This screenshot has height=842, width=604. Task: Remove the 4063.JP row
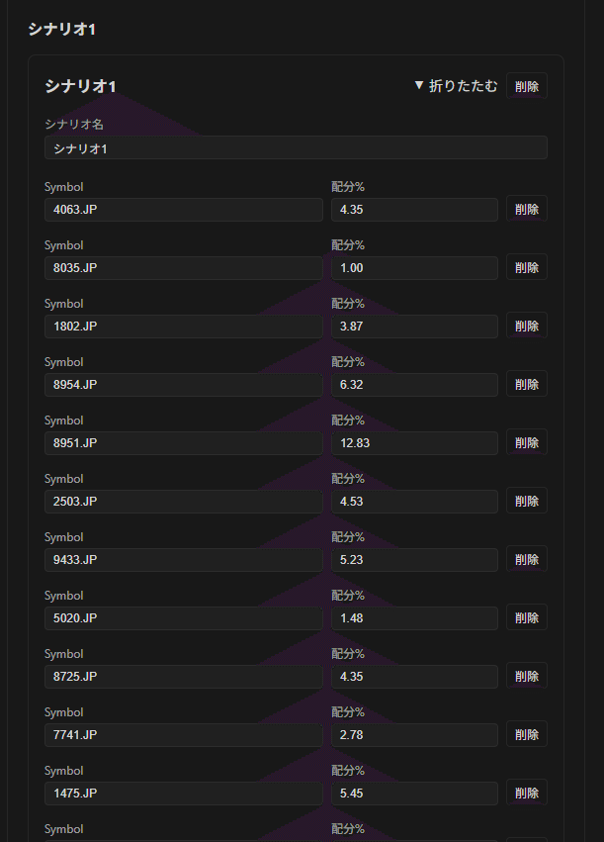(x=527, y=209)
